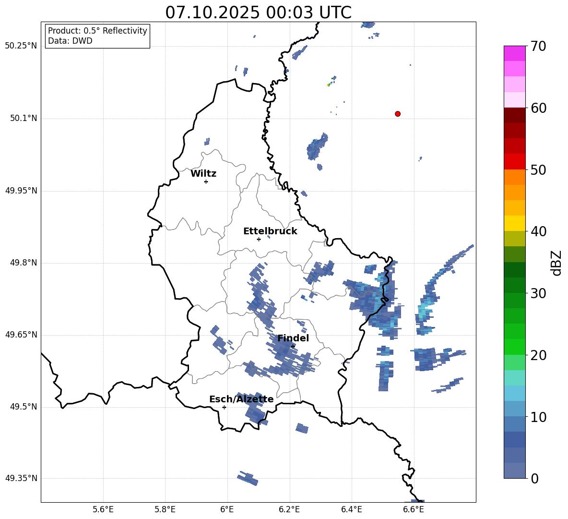Click the 'Data: DWD' text

coord(70,41)
